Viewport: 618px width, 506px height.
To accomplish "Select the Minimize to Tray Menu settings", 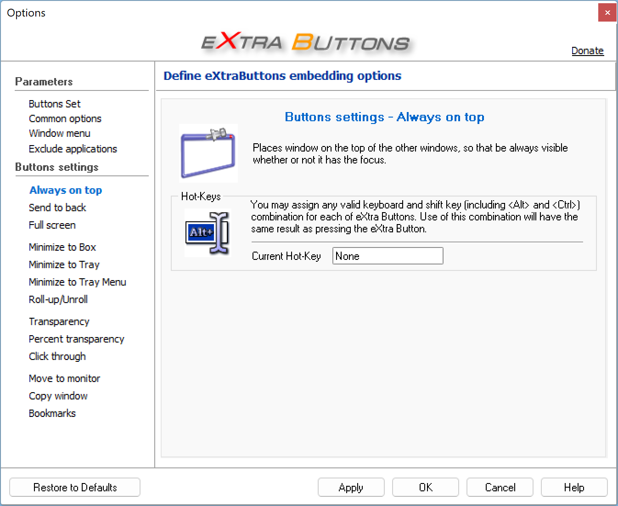I will (78, 282).
